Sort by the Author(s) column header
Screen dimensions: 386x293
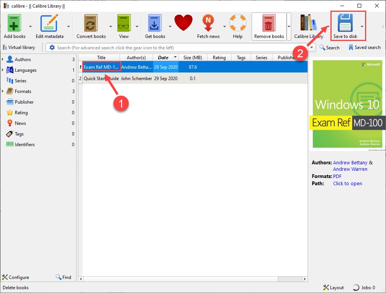(x=136, y=57)
